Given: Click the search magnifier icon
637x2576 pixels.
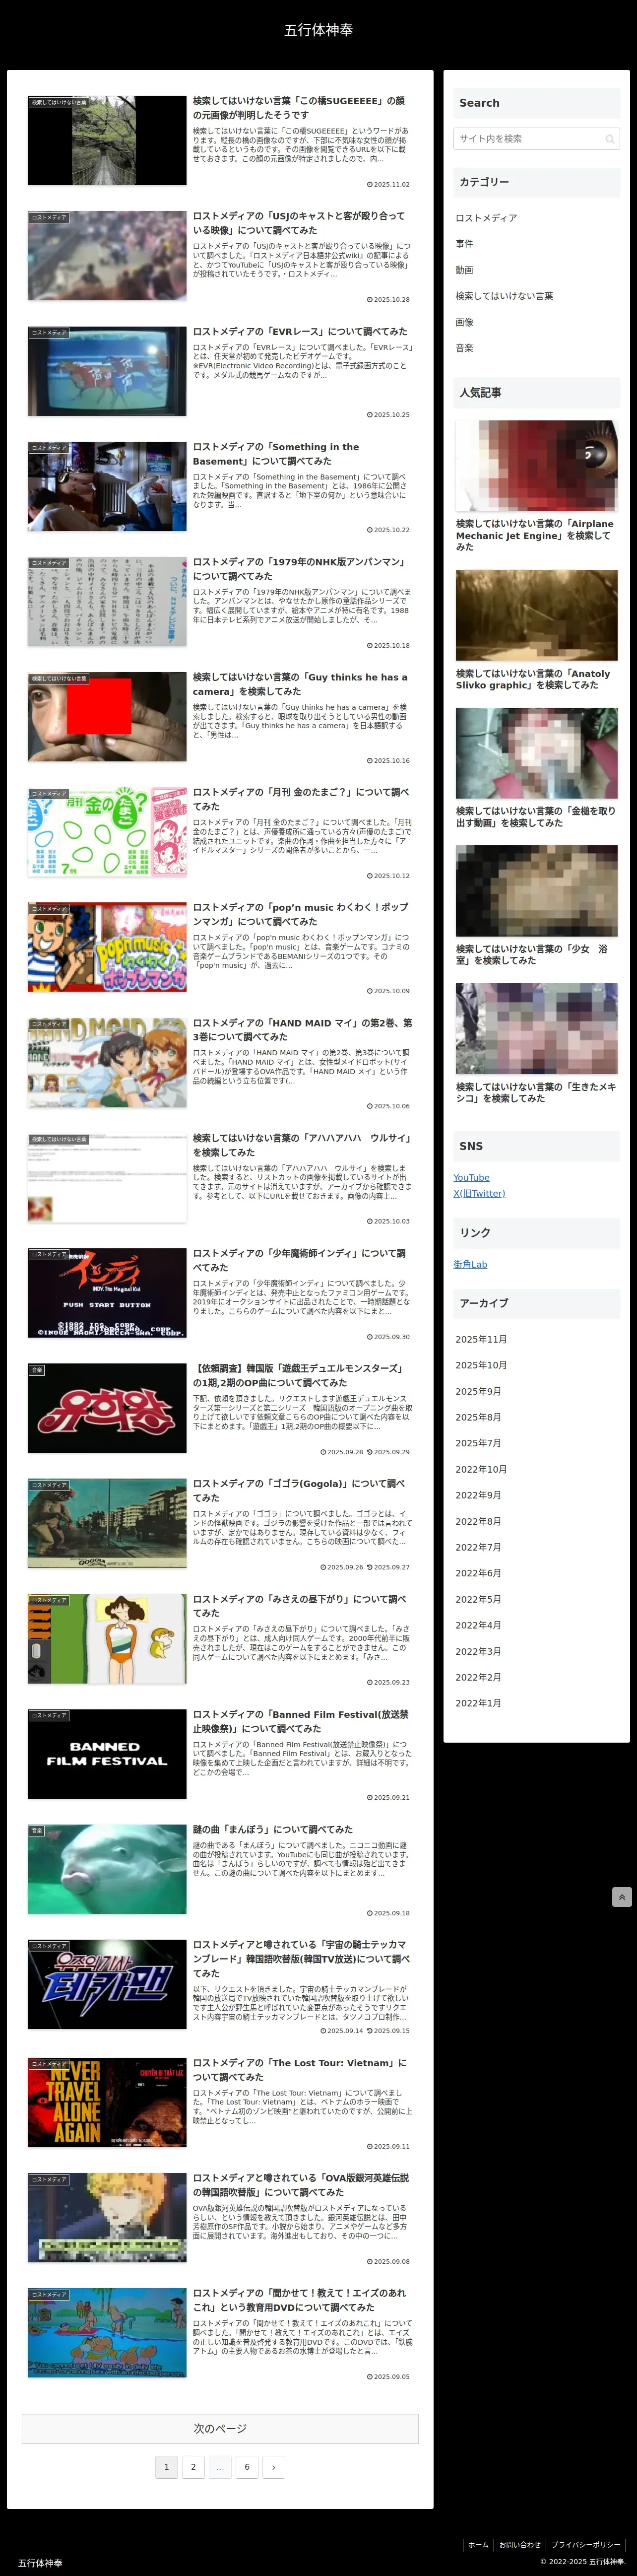Looking at the screenshot, I should click(x=609, y=139).
